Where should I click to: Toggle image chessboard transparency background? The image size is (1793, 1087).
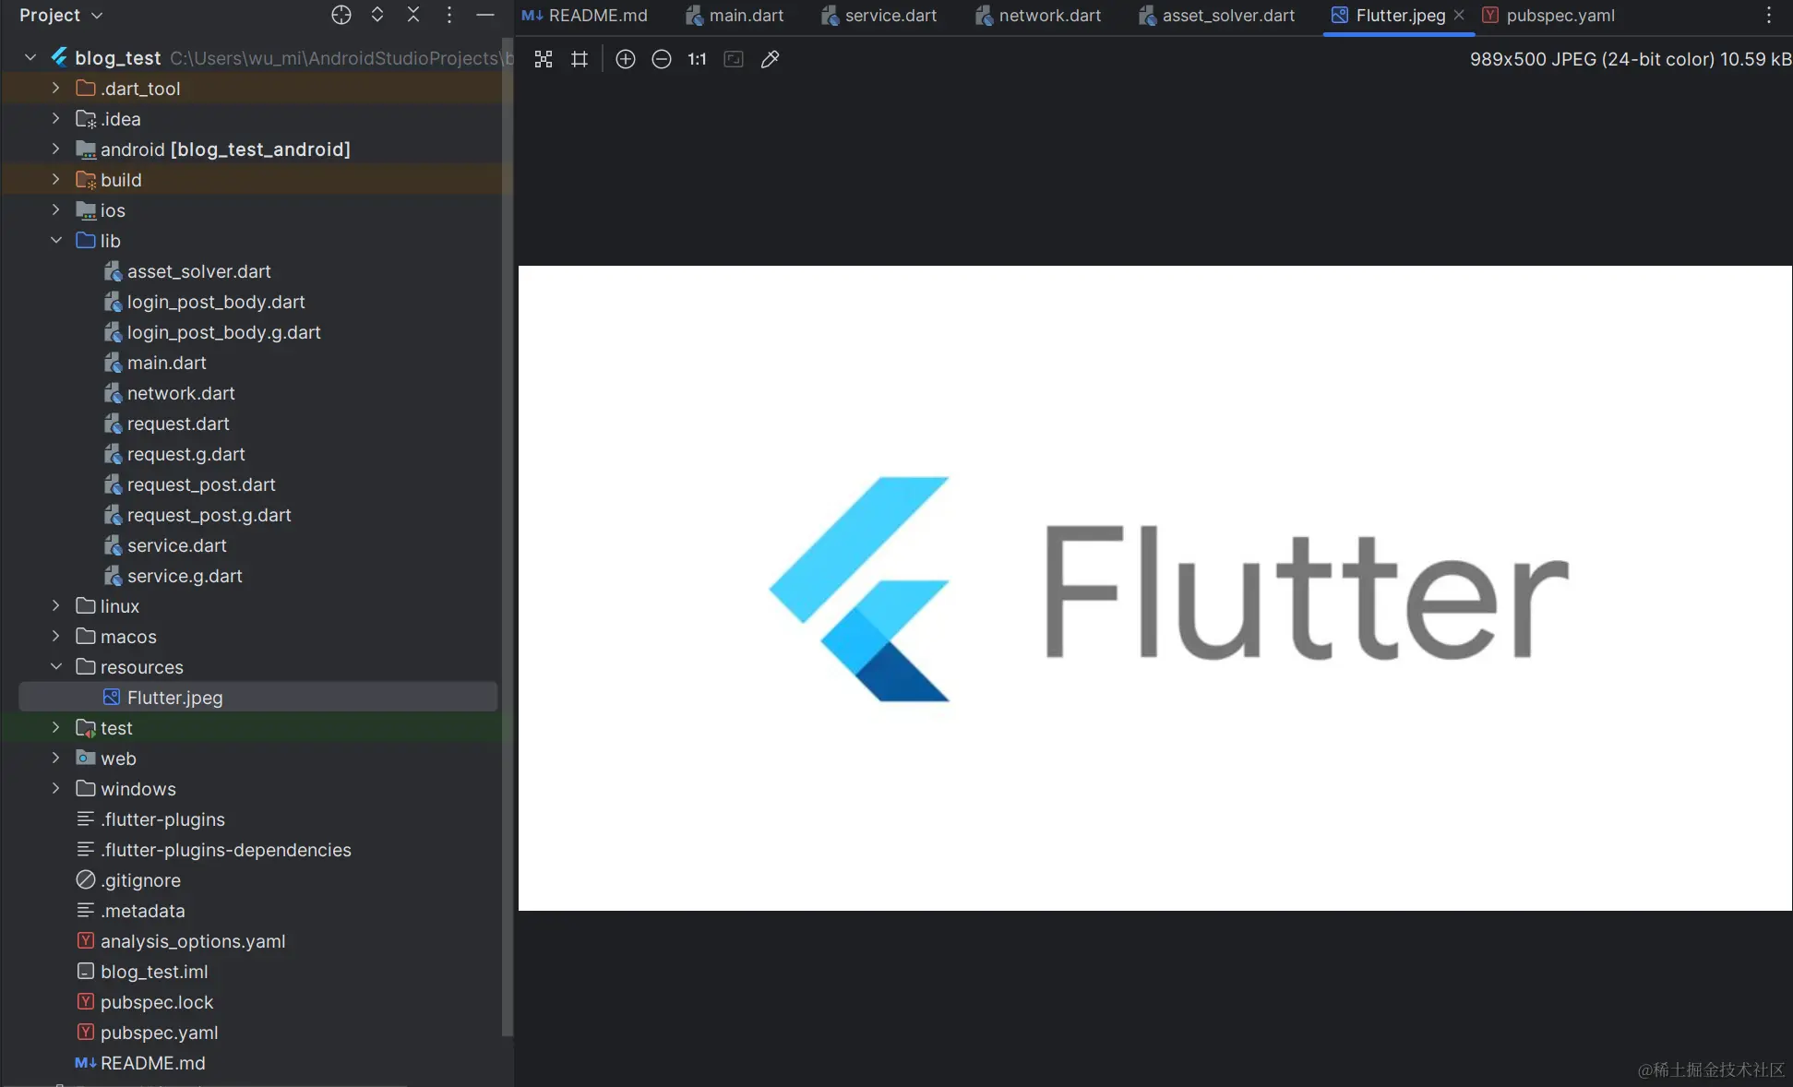[x=544, y=59]
